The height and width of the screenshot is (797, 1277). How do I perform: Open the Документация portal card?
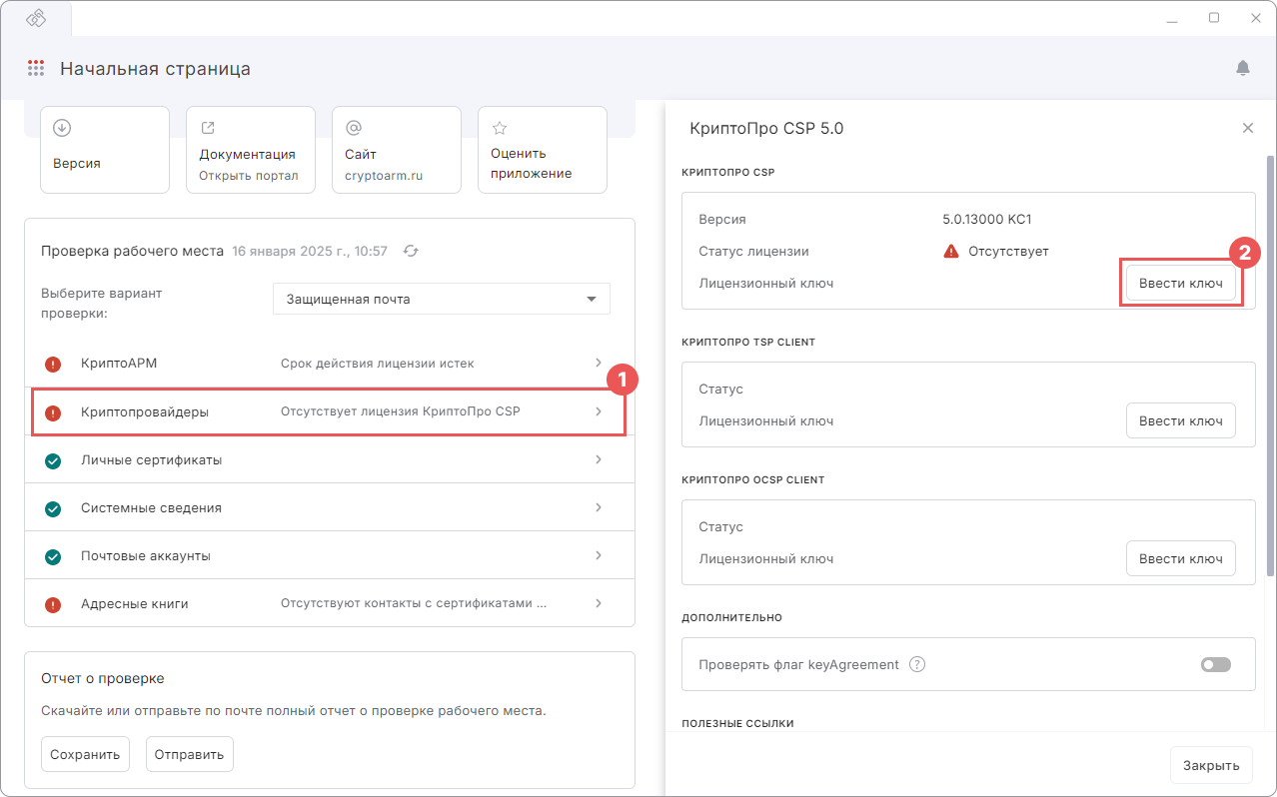click(251, 150)
